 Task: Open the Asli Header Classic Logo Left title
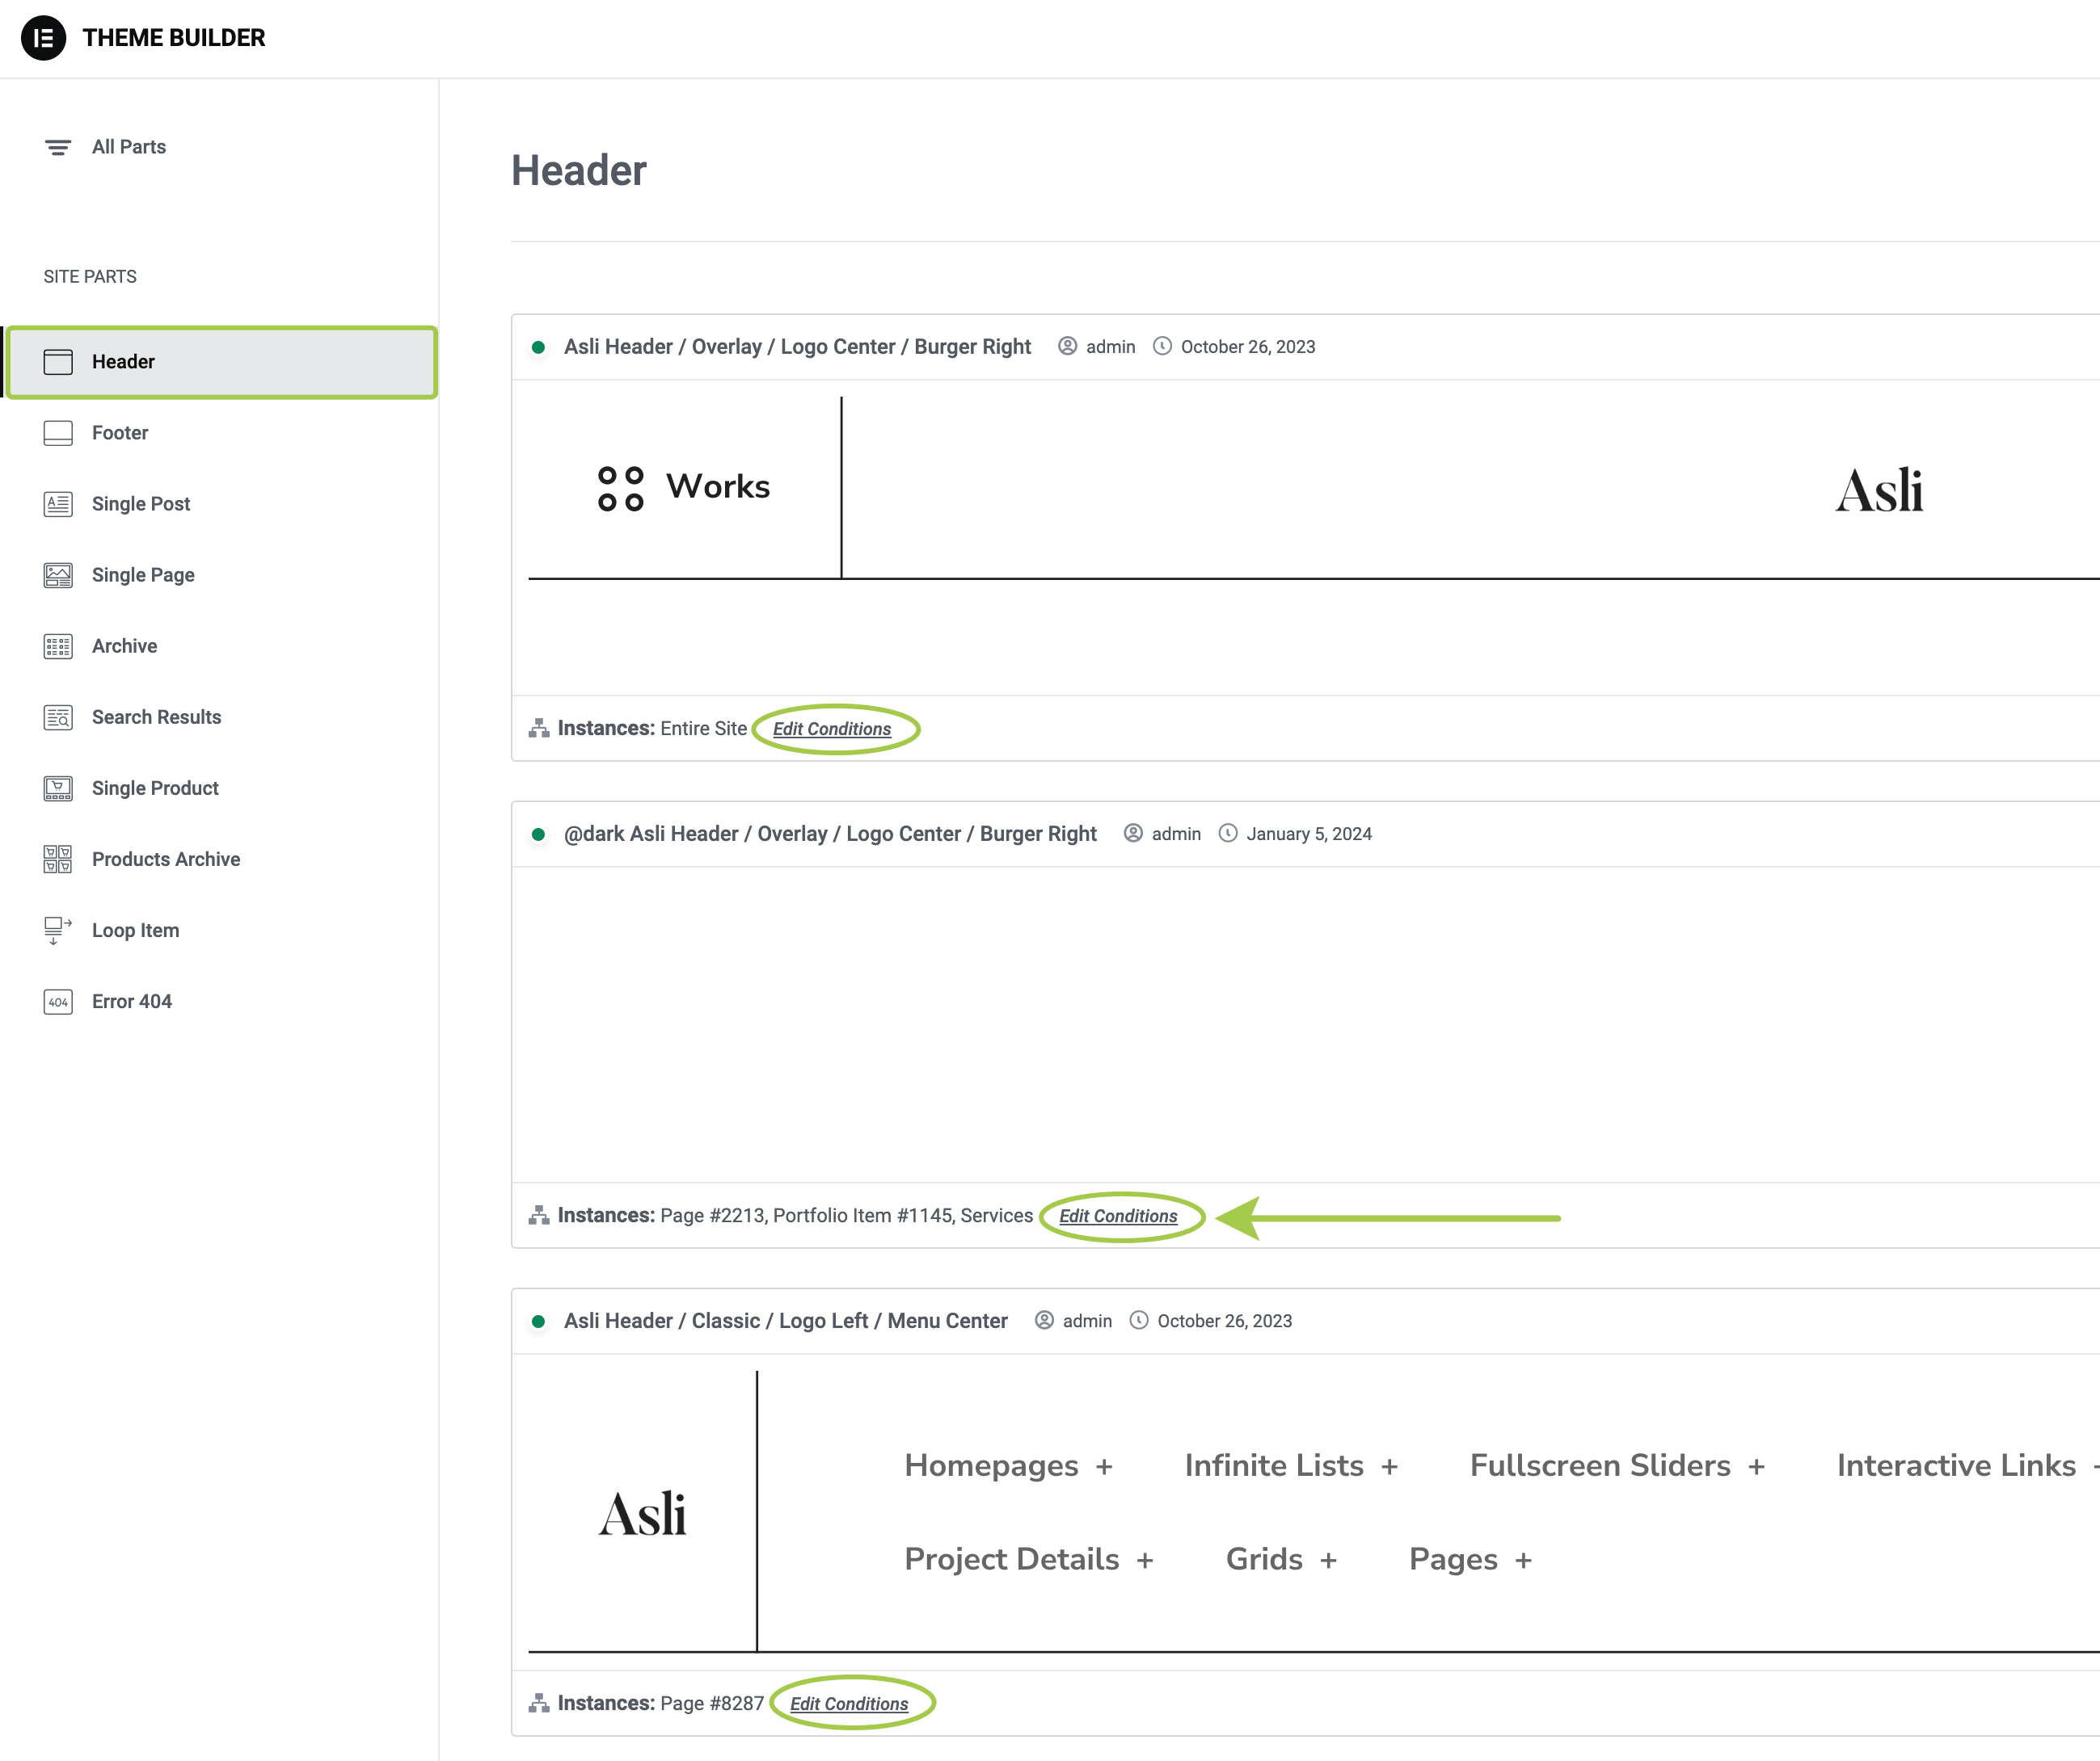(x=785, y=1322)
